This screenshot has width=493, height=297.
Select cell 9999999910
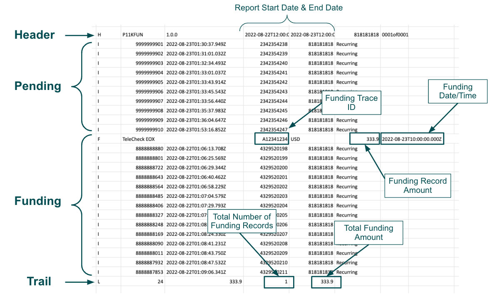tap(149, 129)
